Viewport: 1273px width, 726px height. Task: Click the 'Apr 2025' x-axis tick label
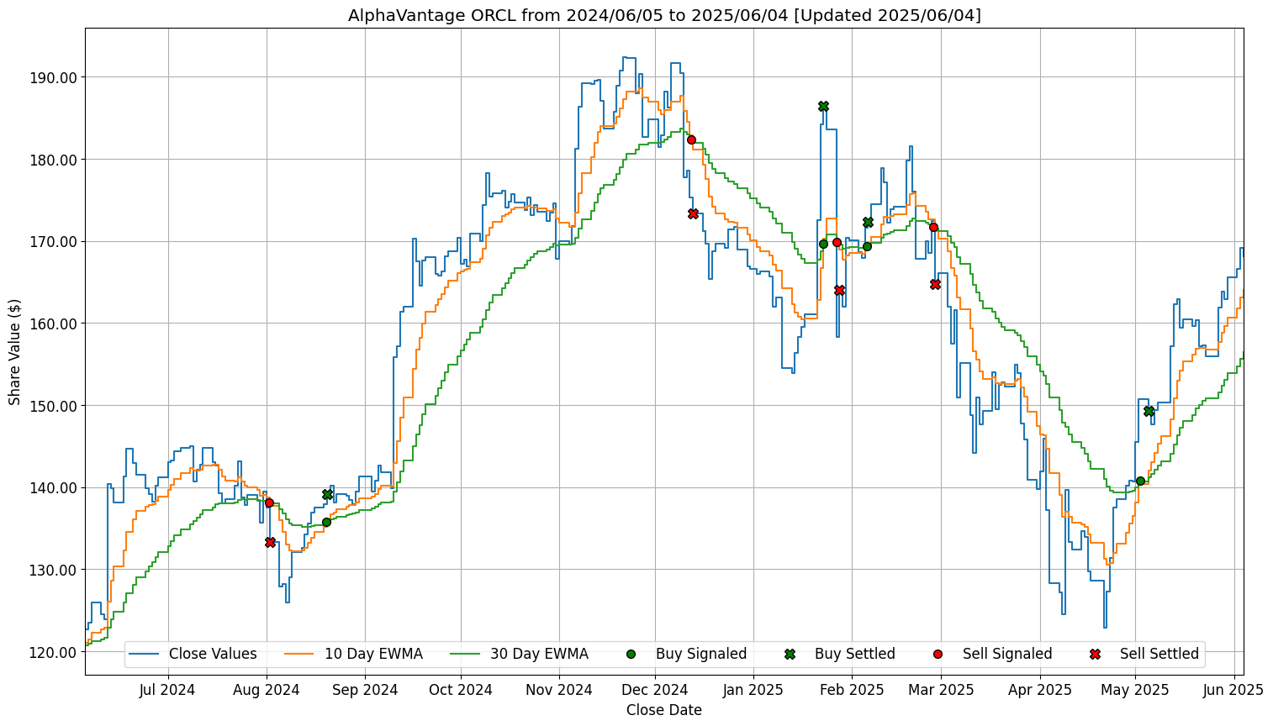click(x=1040, y=690)
